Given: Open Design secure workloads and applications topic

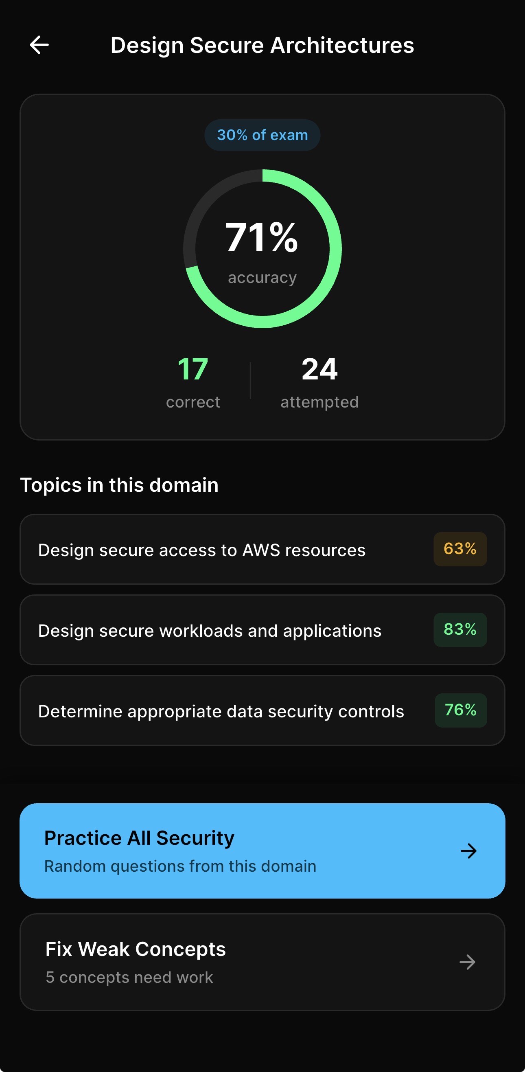Looking at the screenshot, I should coord(262,629).
